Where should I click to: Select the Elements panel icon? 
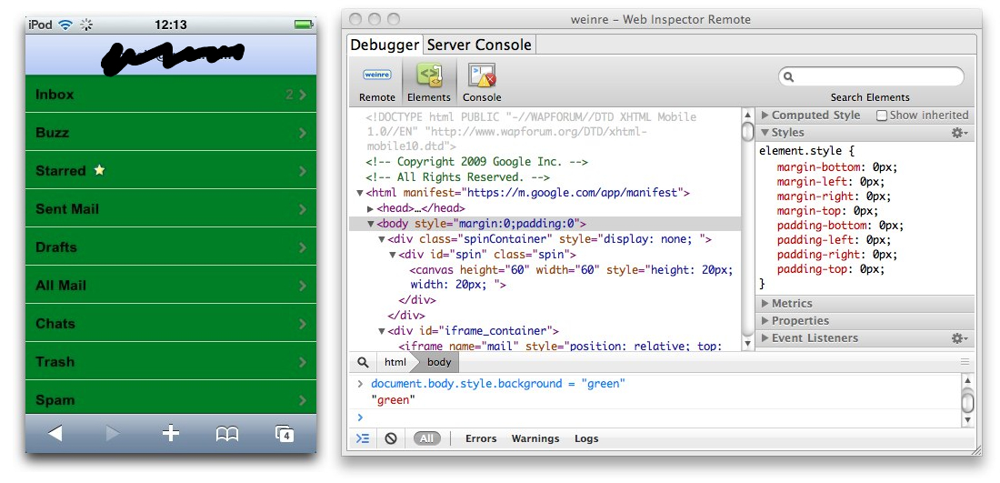(428, 83)
